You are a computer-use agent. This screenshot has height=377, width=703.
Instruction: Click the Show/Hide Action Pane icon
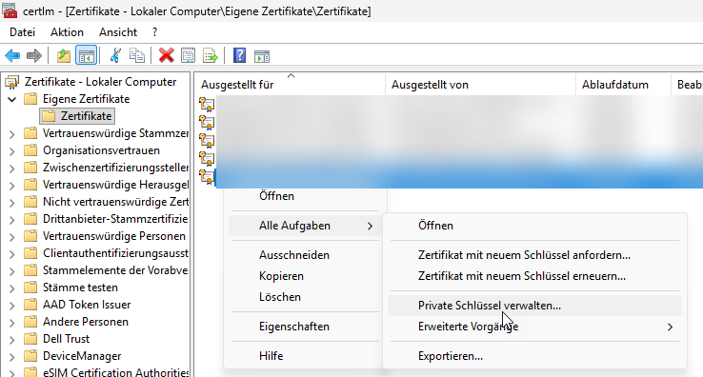262,56
